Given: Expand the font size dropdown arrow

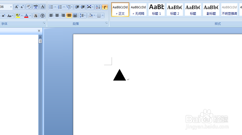Looking at the screenshot, I should 11,7.
